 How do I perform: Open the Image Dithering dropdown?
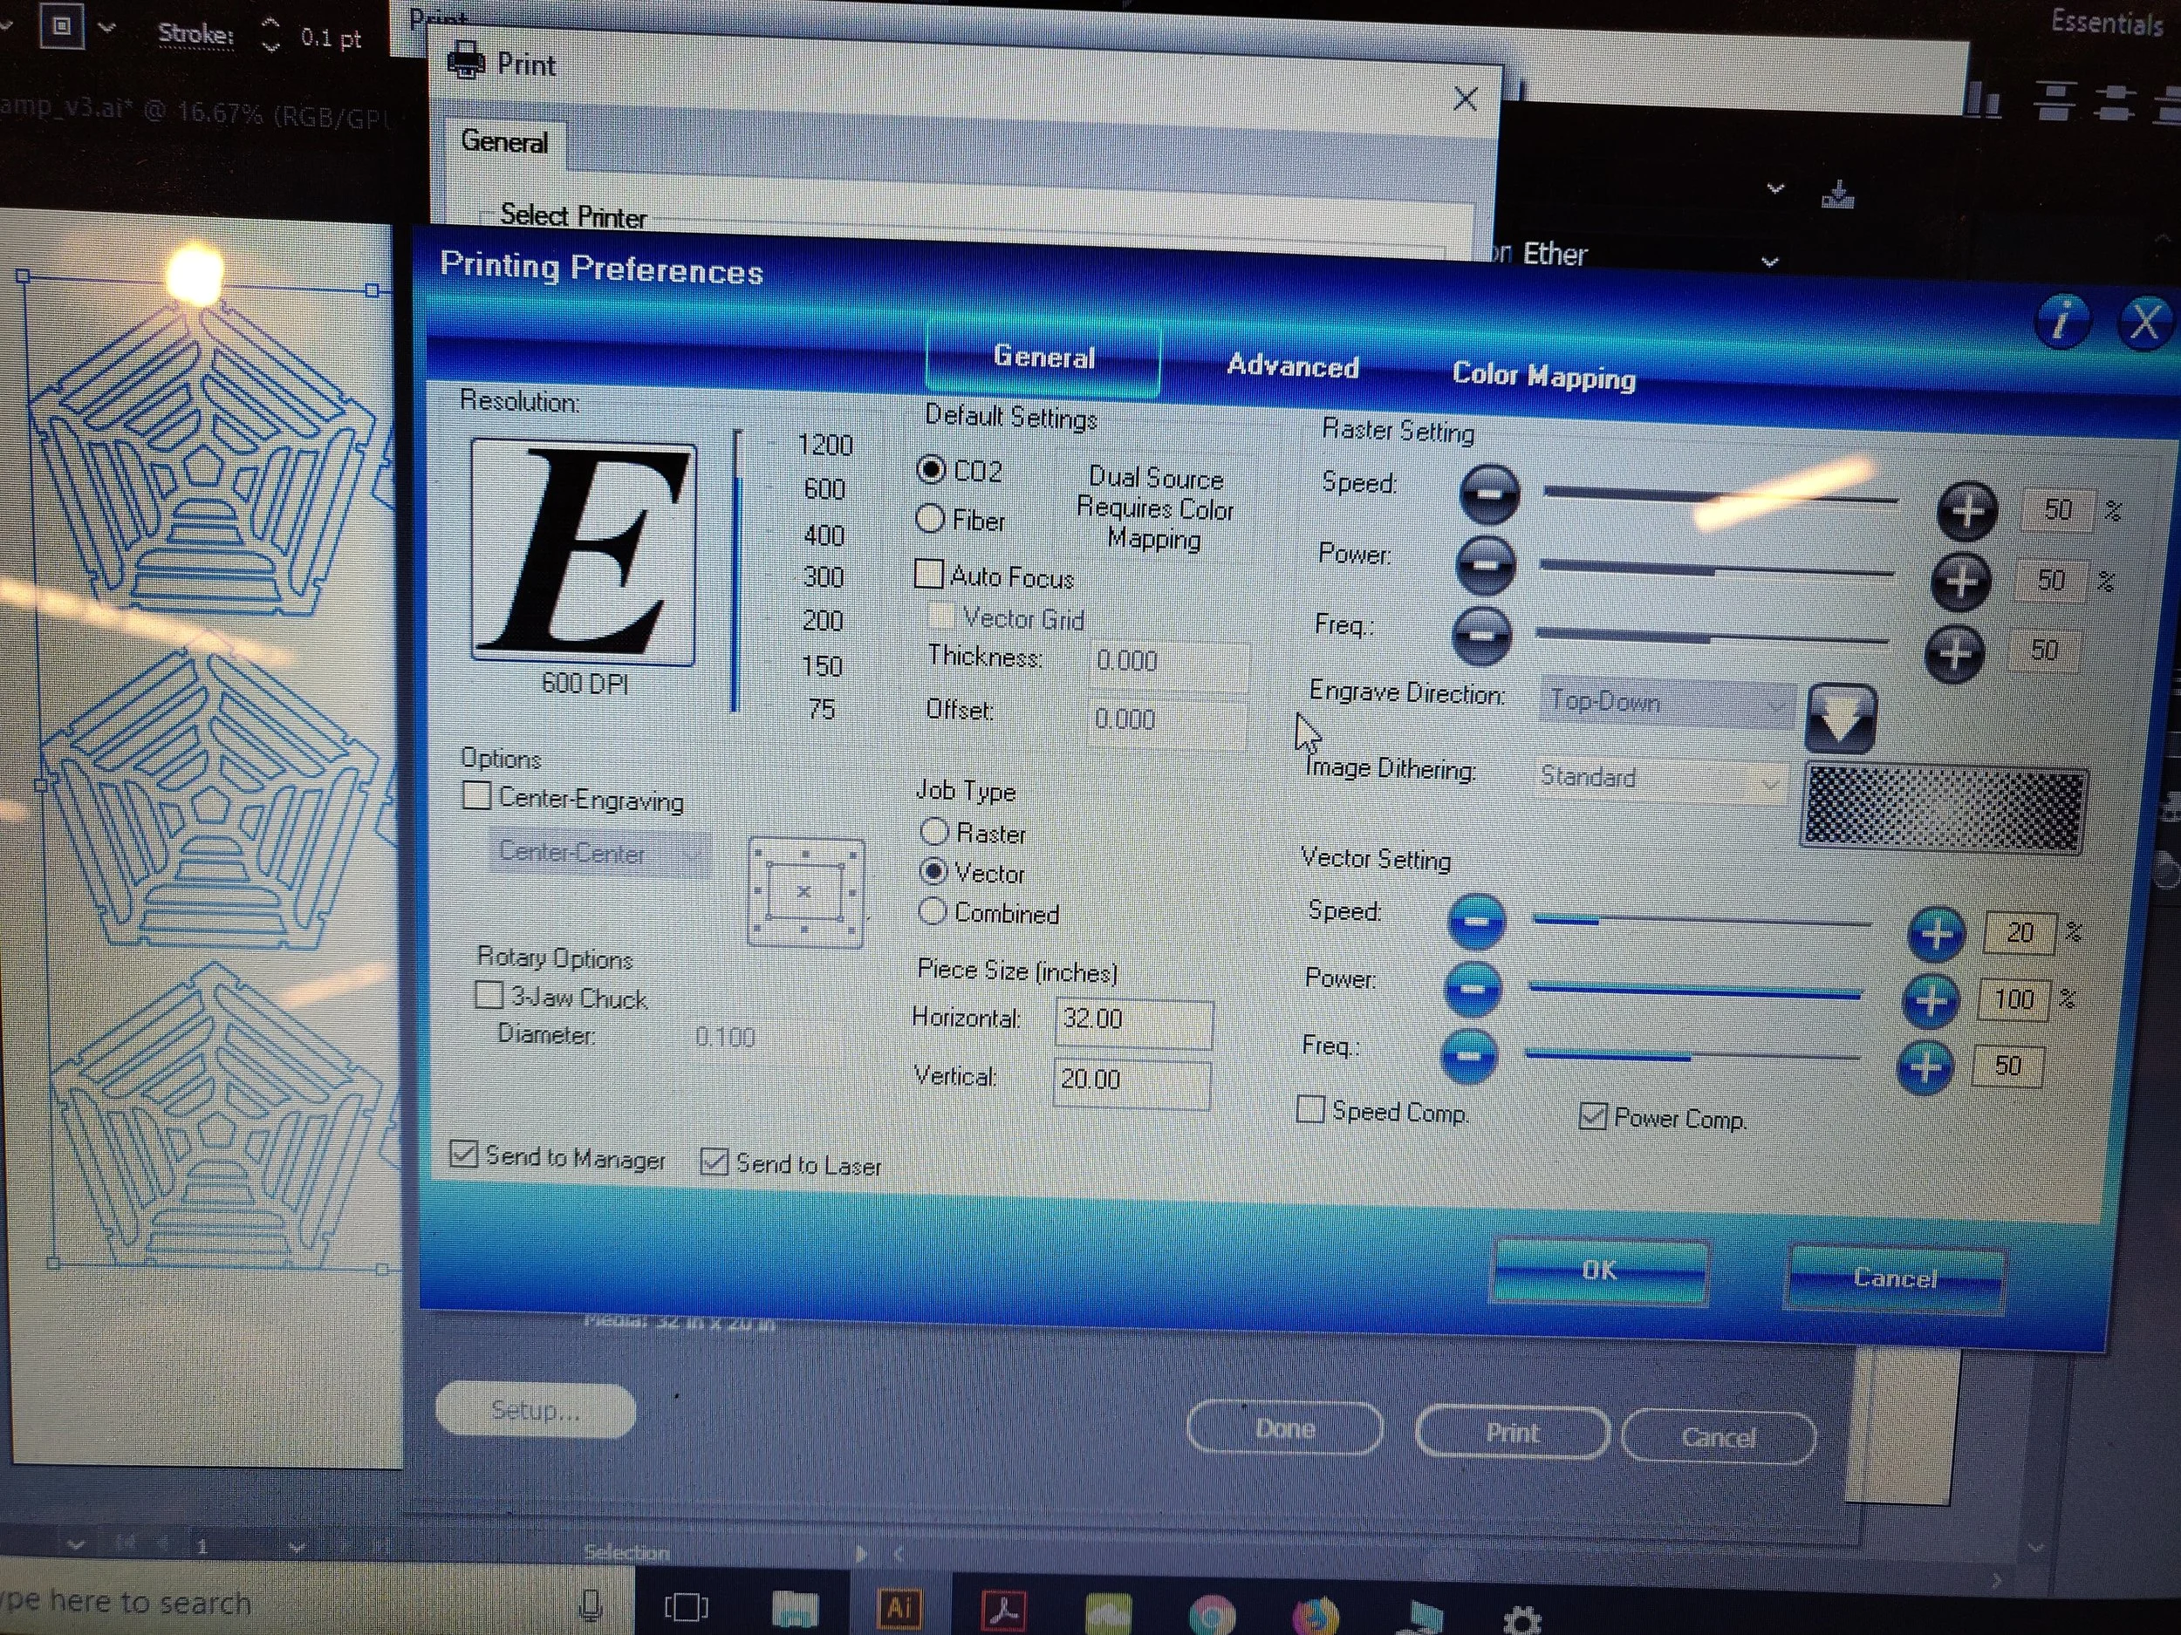click(x=1661, y=780)
